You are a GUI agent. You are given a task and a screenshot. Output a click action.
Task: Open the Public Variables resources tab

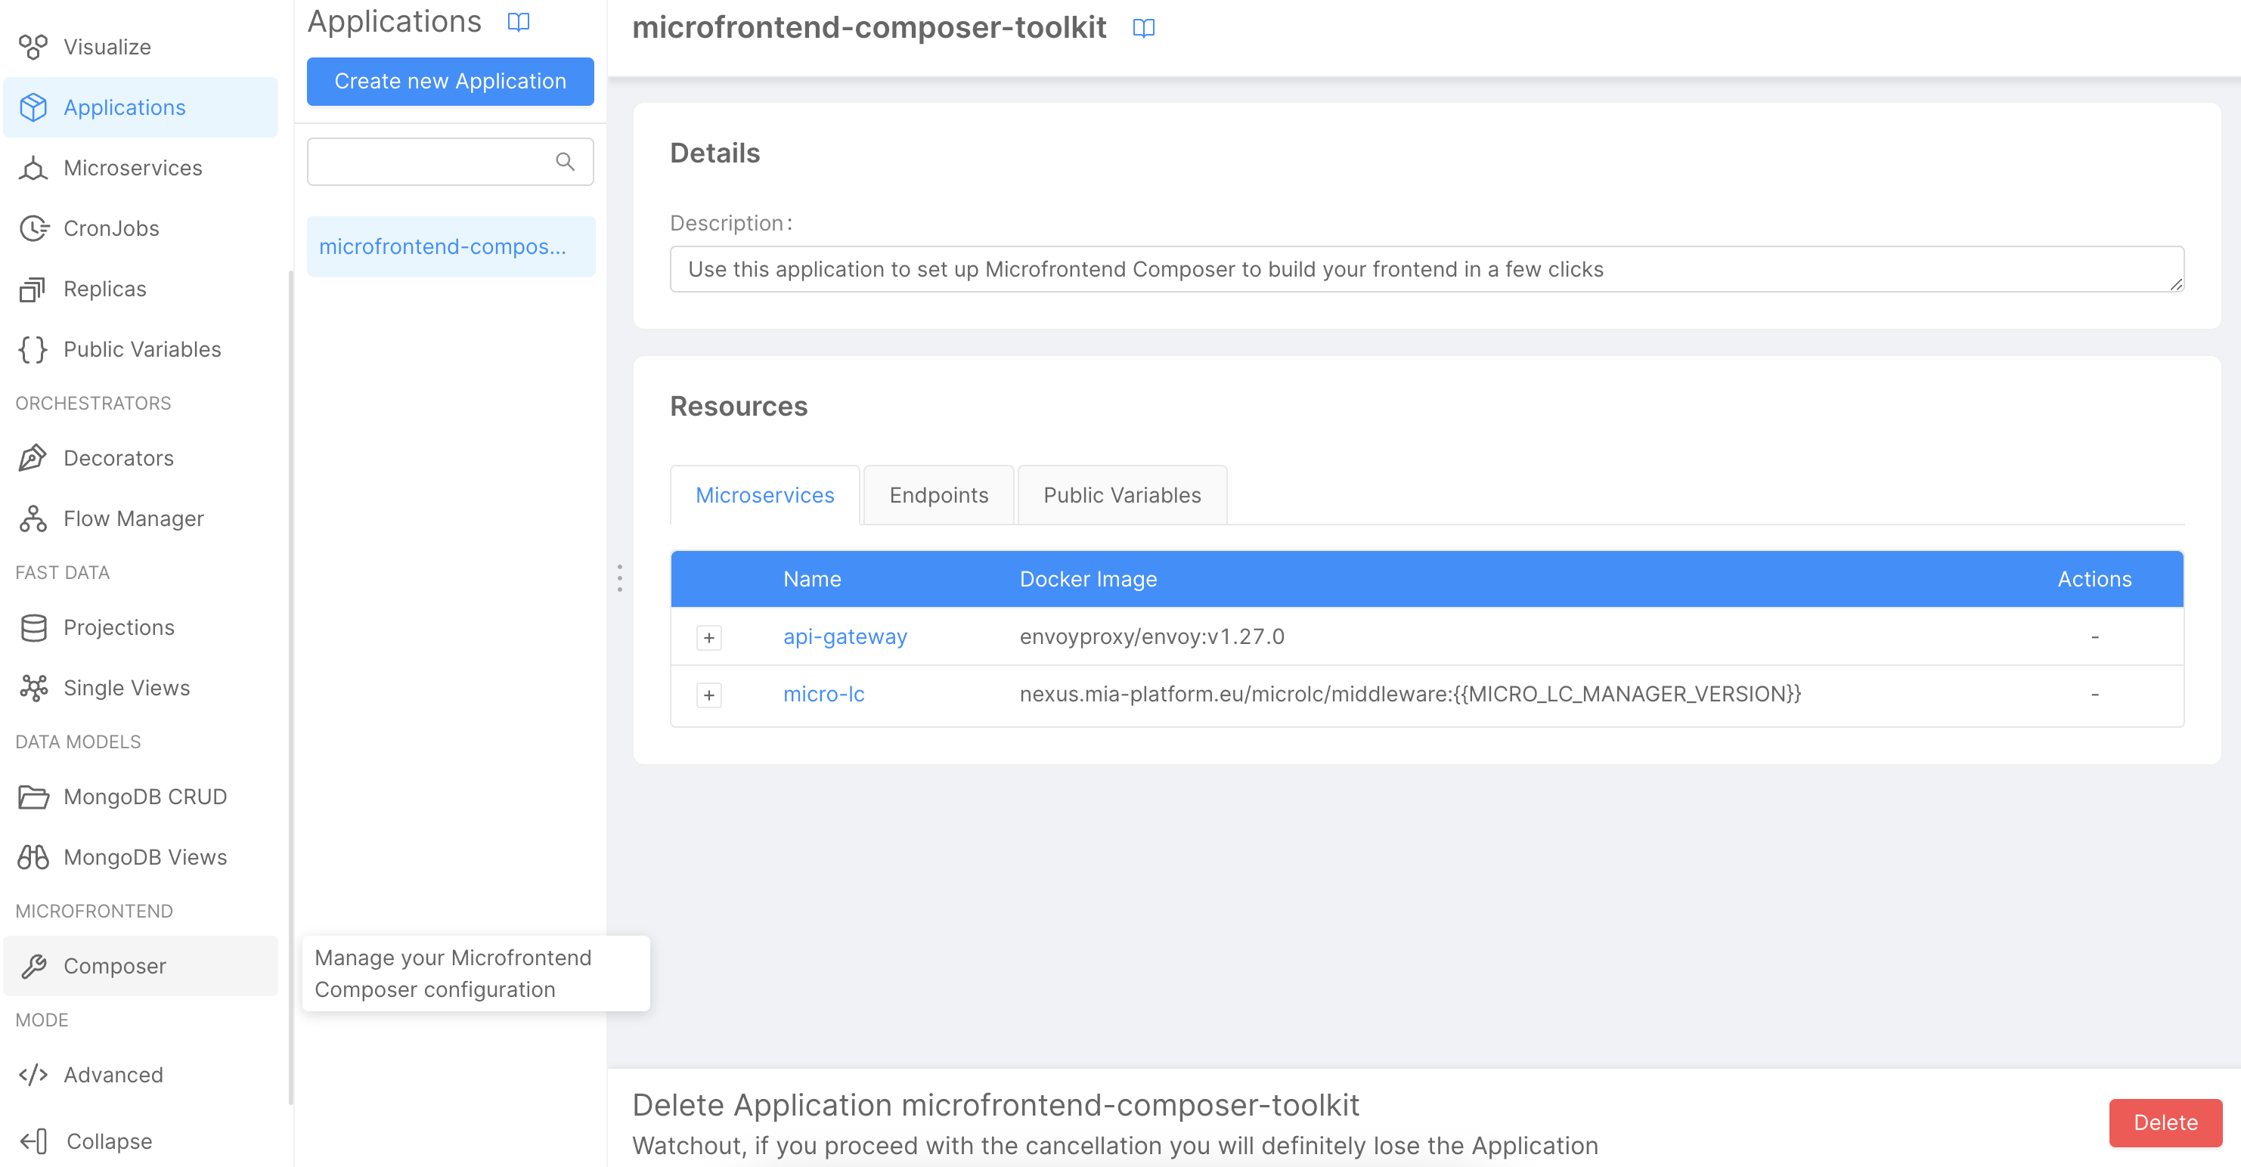point(1121,495)
